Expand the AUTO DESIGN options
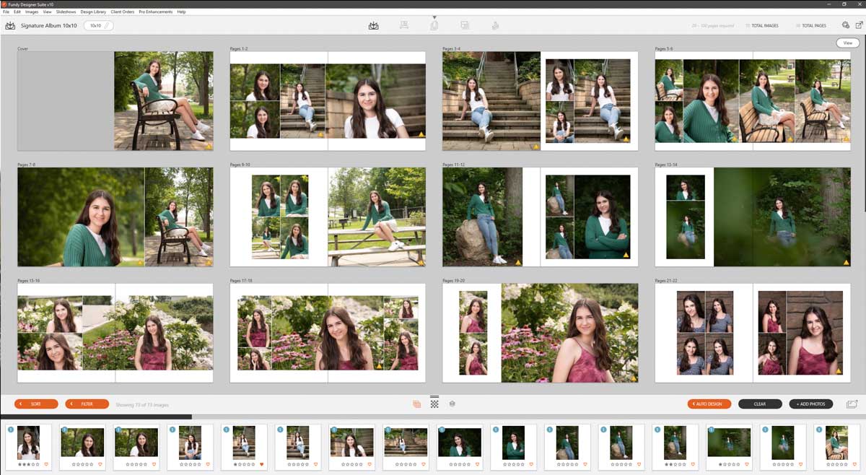 tap(709, 404)
